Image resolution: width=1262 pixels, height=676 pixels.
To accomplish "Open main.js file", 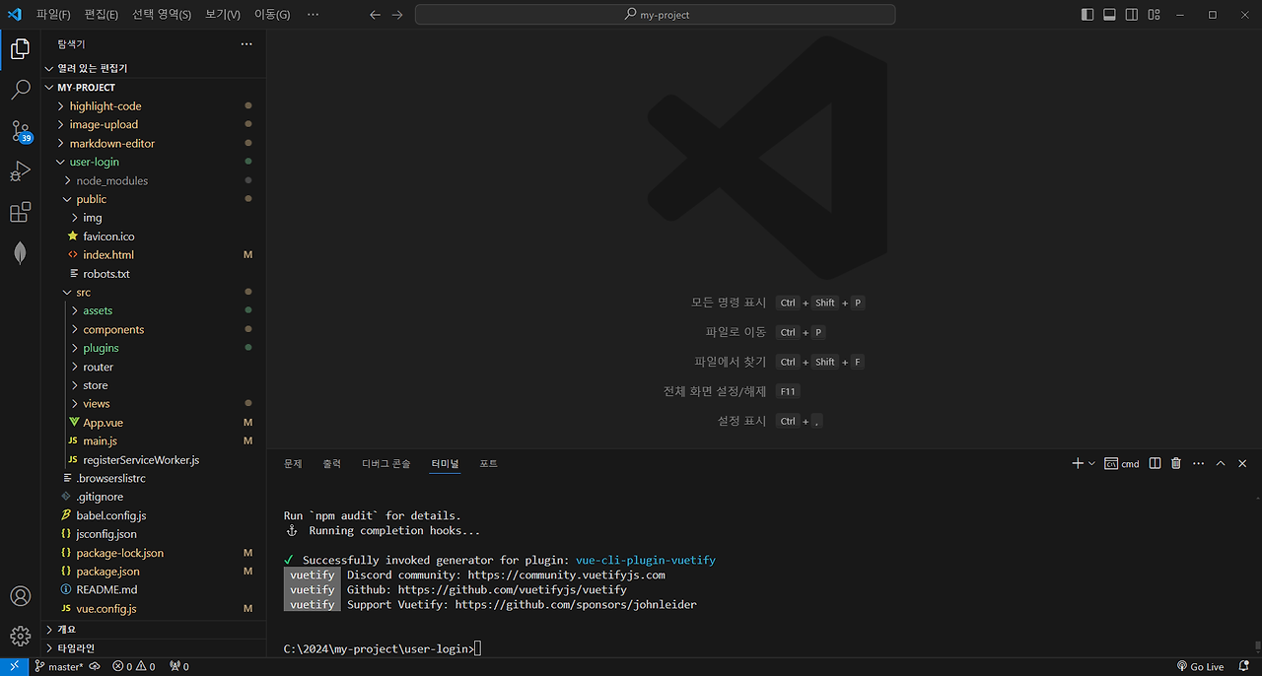I will (x=153, y=440).
